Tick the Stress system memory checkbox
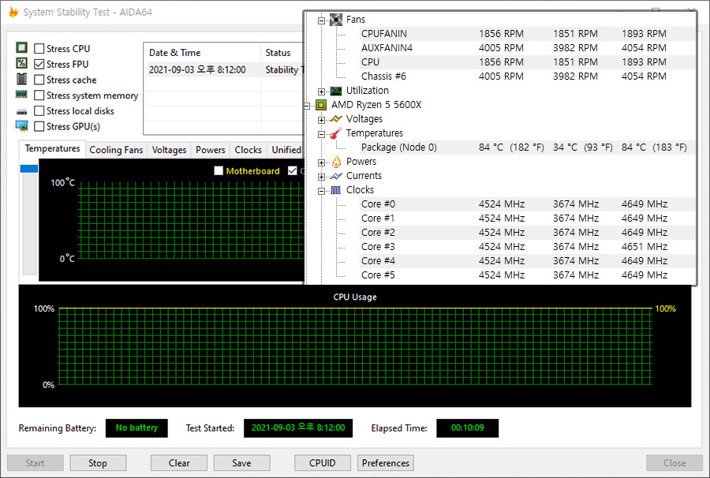This screenshot has width=710, height=478. point(39,95)
